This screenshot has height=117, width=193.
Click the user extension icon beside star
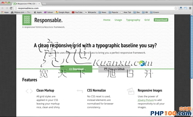pos(181,8)
